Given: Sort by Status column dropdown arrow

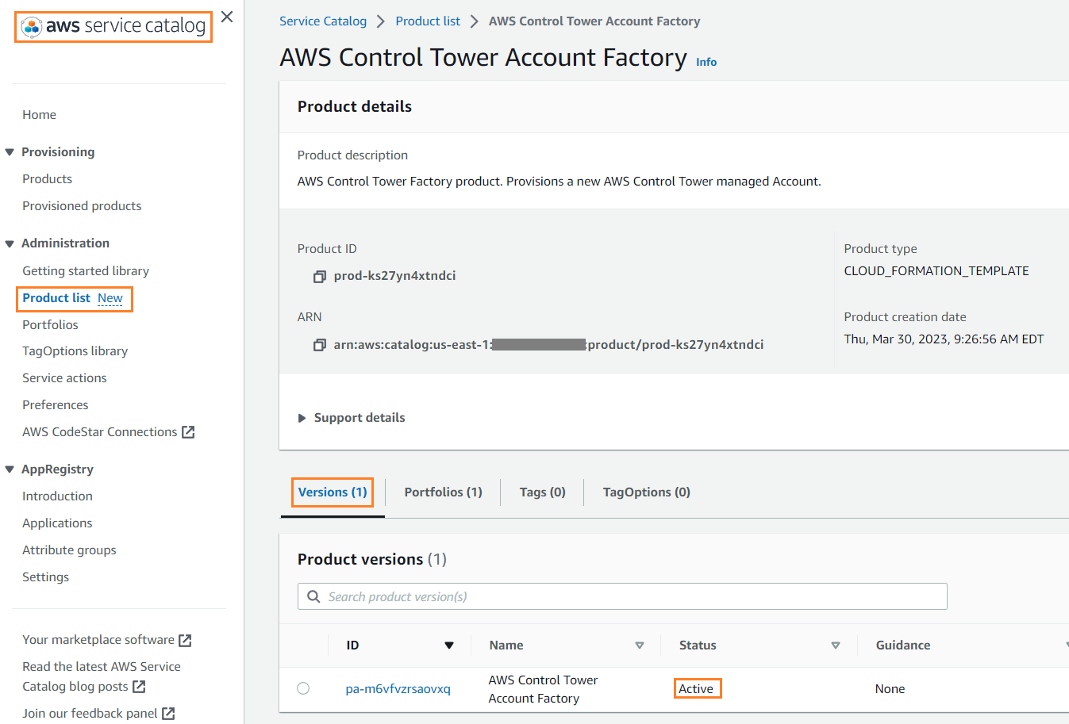Looking at the screenshot, I should pos(835,645).
